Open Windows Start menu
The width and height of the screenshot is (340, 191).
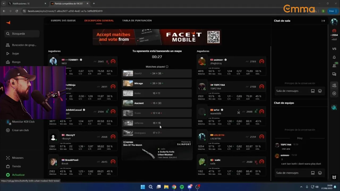(x=143, y=187)
